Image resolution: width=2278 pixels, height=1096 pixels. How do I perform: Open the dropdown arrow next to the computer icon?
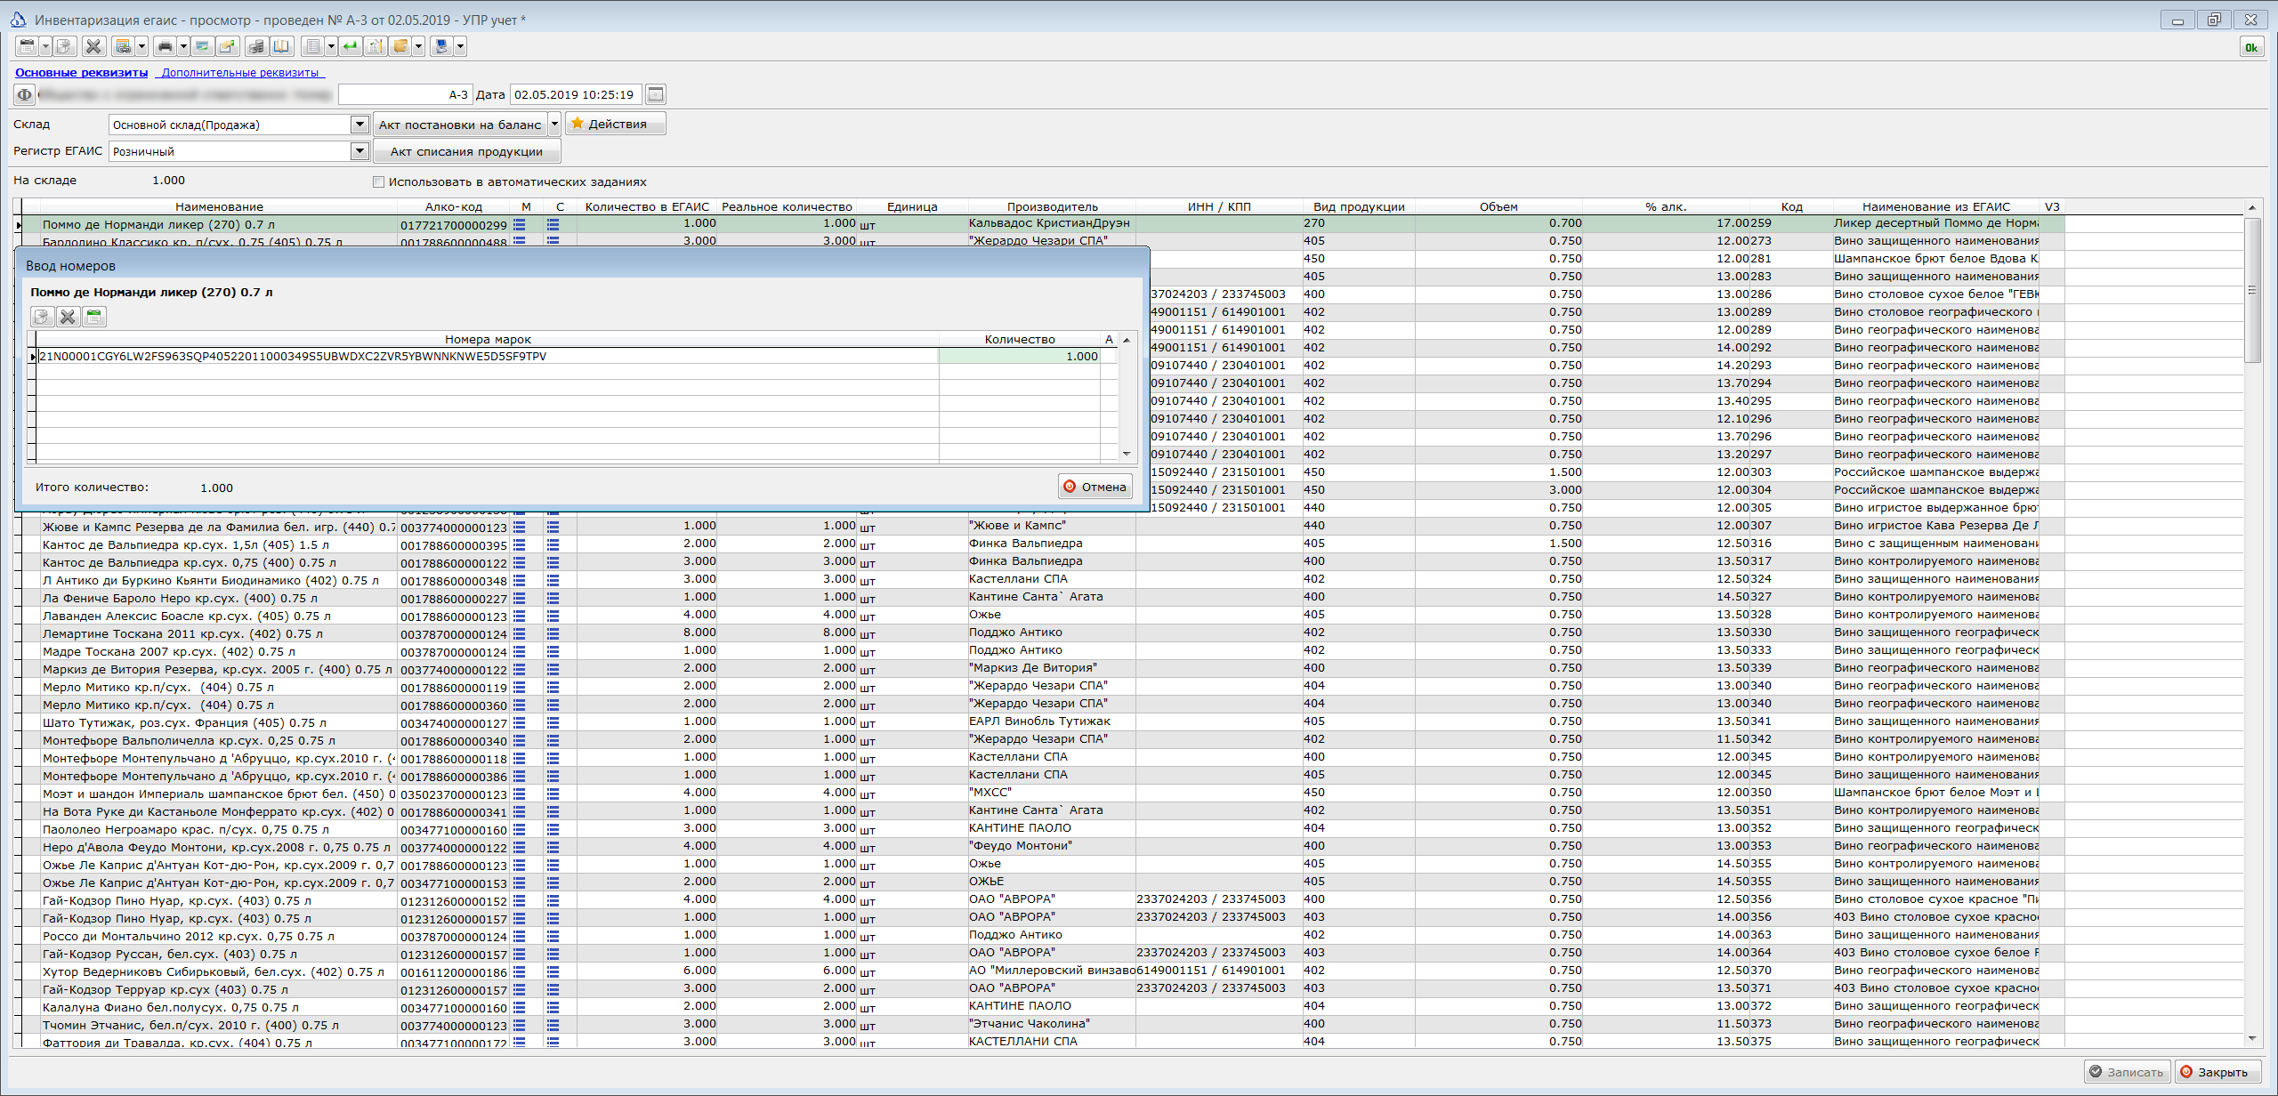coord(460,46)
